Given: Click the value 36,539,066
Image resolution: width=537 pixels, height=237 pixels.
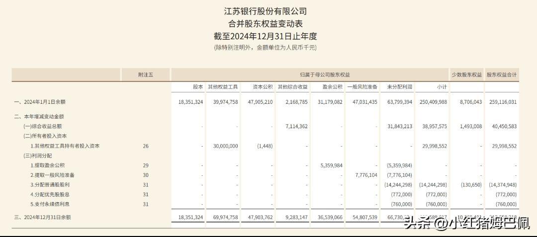Looking at the screenshot, I should [330, 217].
